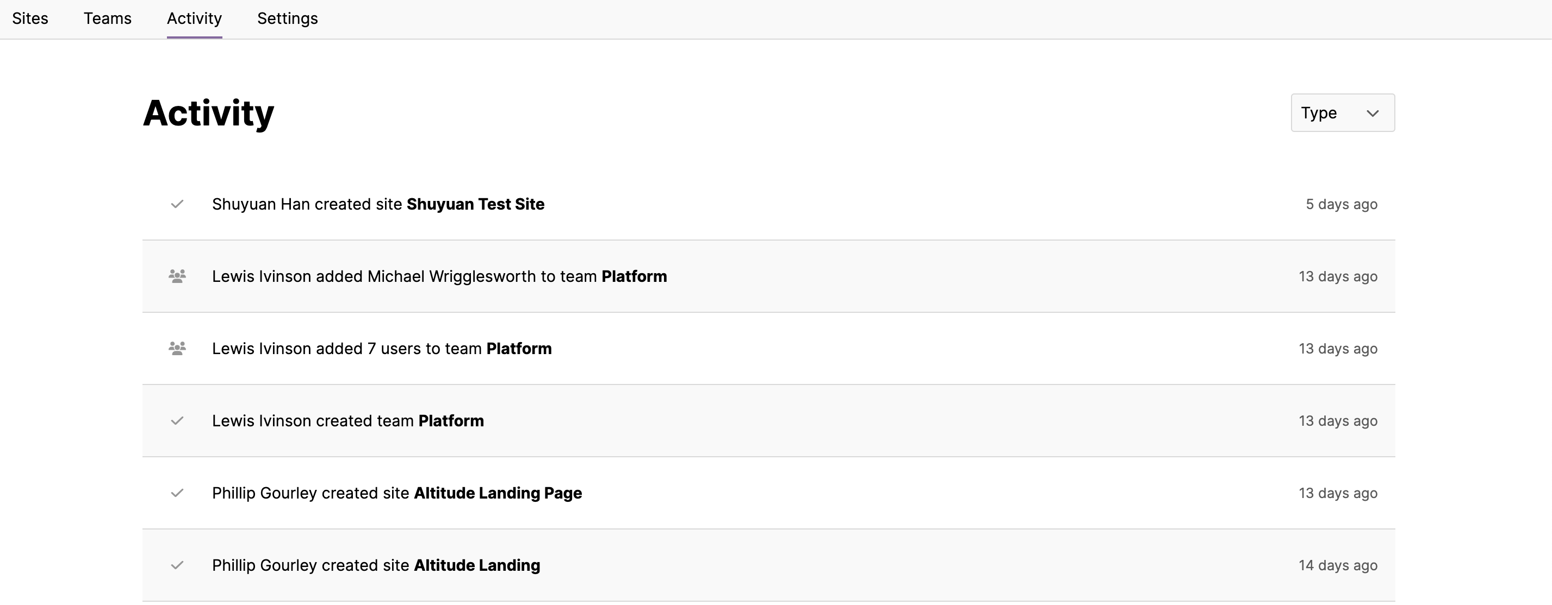Viewport: 1552px width, 605px height.
Task: Click 'Lewis Ivinson created team' text
Action: tap(313, 421)
